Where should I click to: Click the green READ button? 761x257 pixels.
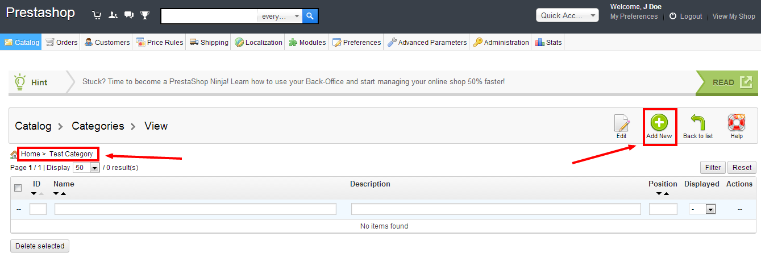pyautogui.click(x=726, y=82)
